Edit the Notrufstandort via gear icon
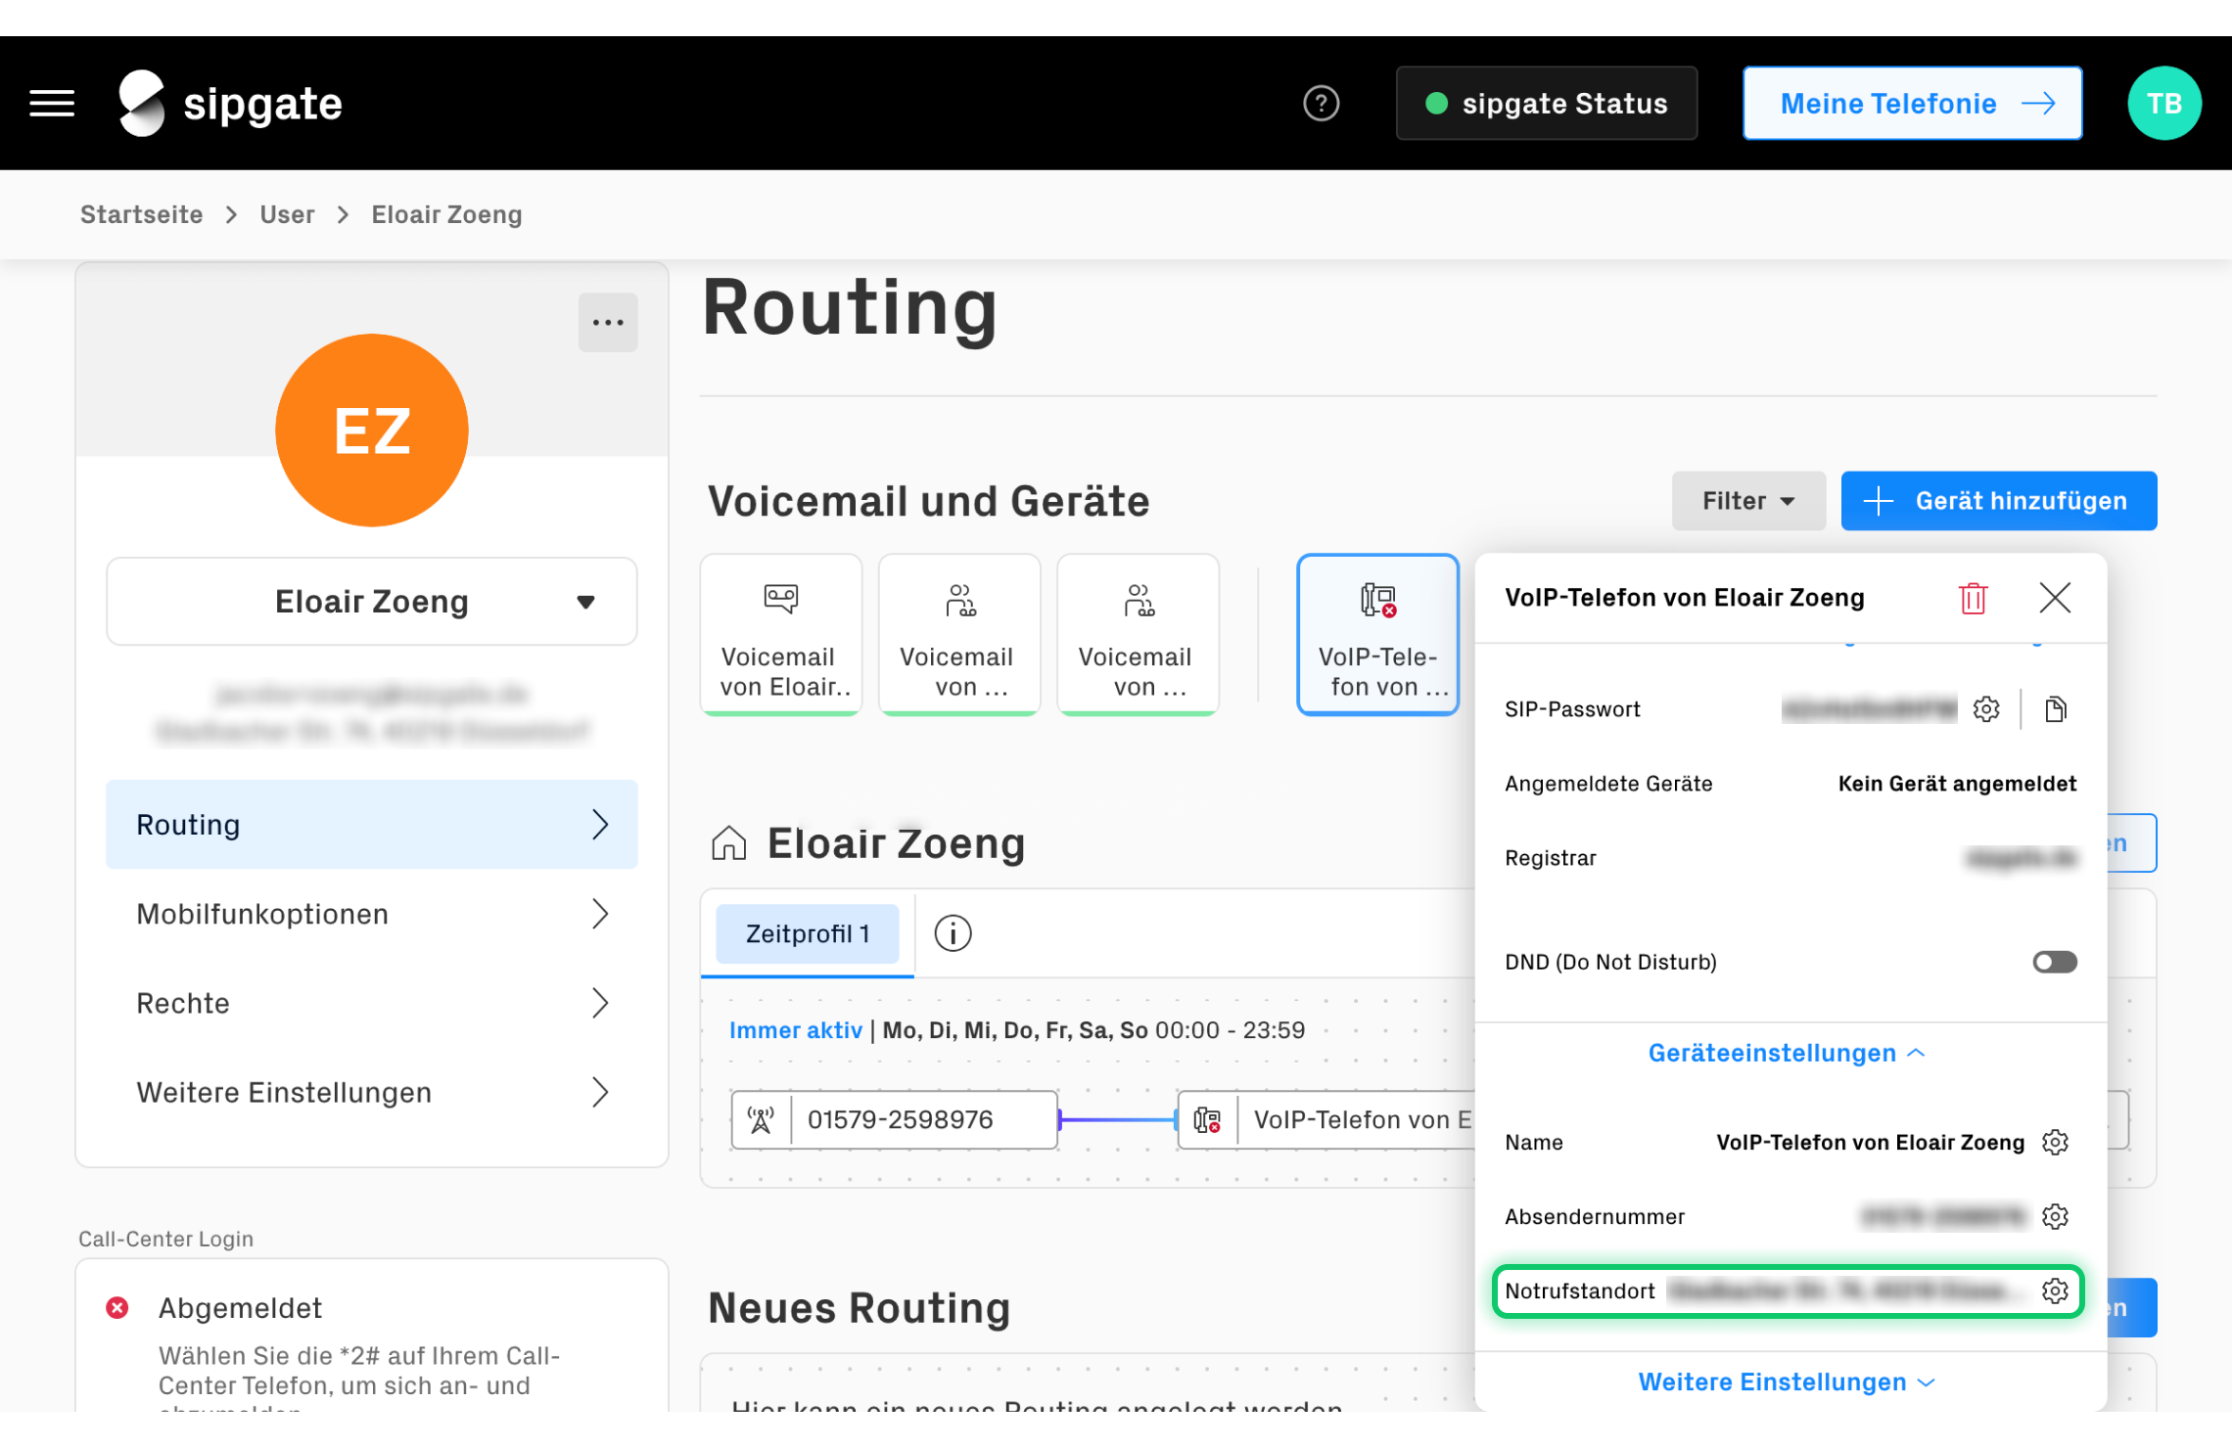Viewport: 2232px width, 1448px height. [x=2055, y=1290]
